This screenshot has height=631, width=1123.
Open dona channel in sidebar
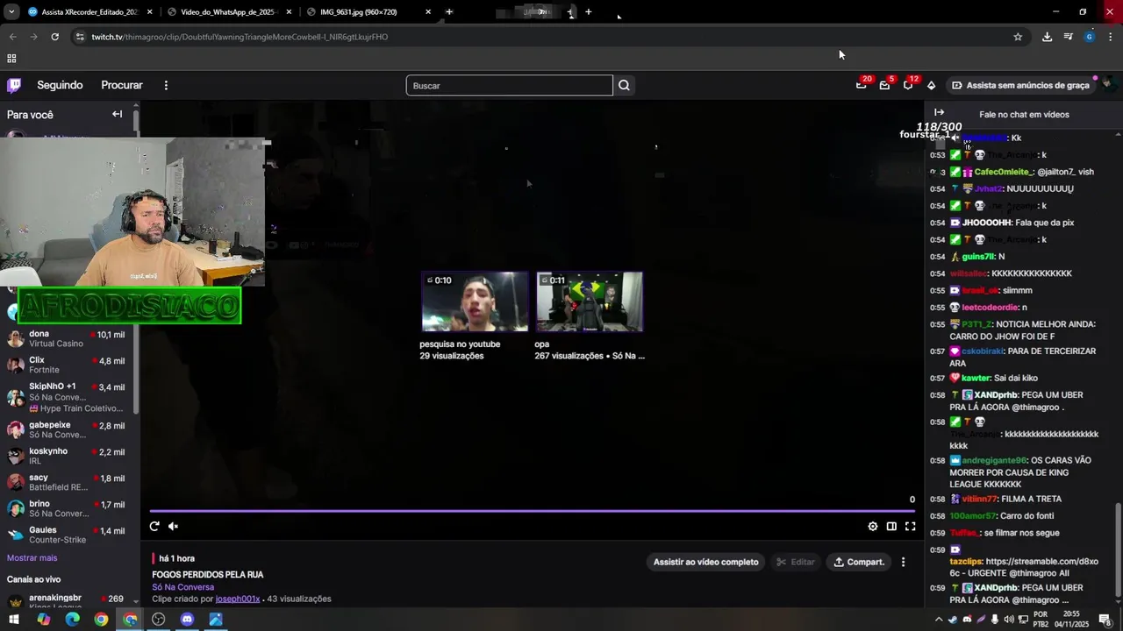pyautogui.click(x=68, y=338)
